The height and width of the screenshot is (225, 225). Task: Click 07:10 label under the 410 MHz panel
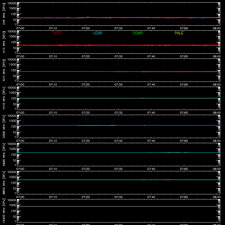click(x=53, y=57)
